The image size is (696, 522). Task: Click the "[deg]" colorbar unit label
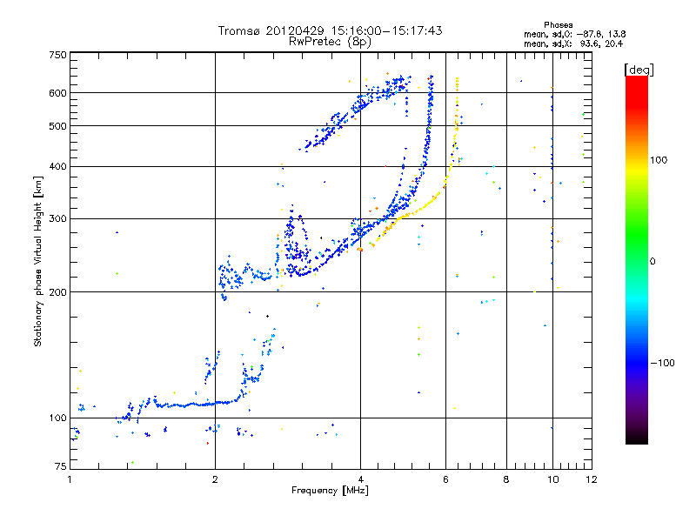(639, 70)
